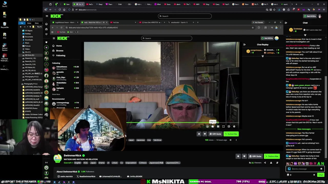Viewport: 328px width, 184px height.
Task: Collapse inner chat replay panel arrow
Action: (x=244, y=45)
